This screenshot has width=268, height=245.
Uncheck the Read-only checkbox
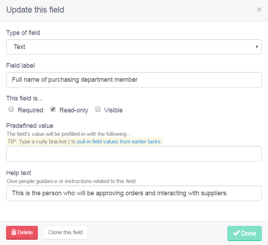click(x=53, y=109)
